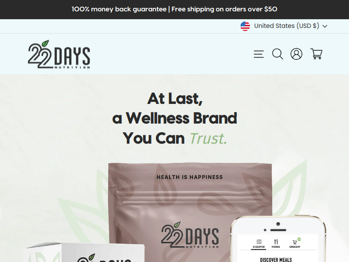The height and width of the screenshot is (262, 349).
Task: Click the green Trust. headline word
Action: 208,138
